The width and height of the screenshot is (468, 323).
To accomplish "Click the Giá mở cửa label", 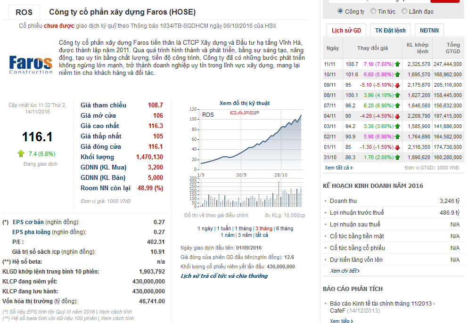I will click(x=98, y=115).
